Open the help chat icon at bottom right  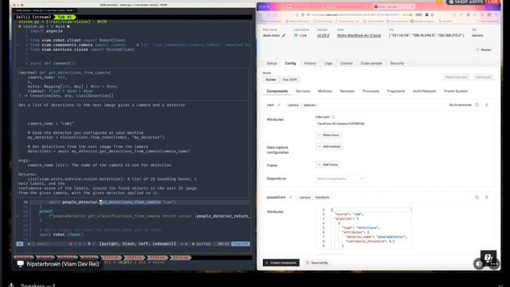coord(488,258)
